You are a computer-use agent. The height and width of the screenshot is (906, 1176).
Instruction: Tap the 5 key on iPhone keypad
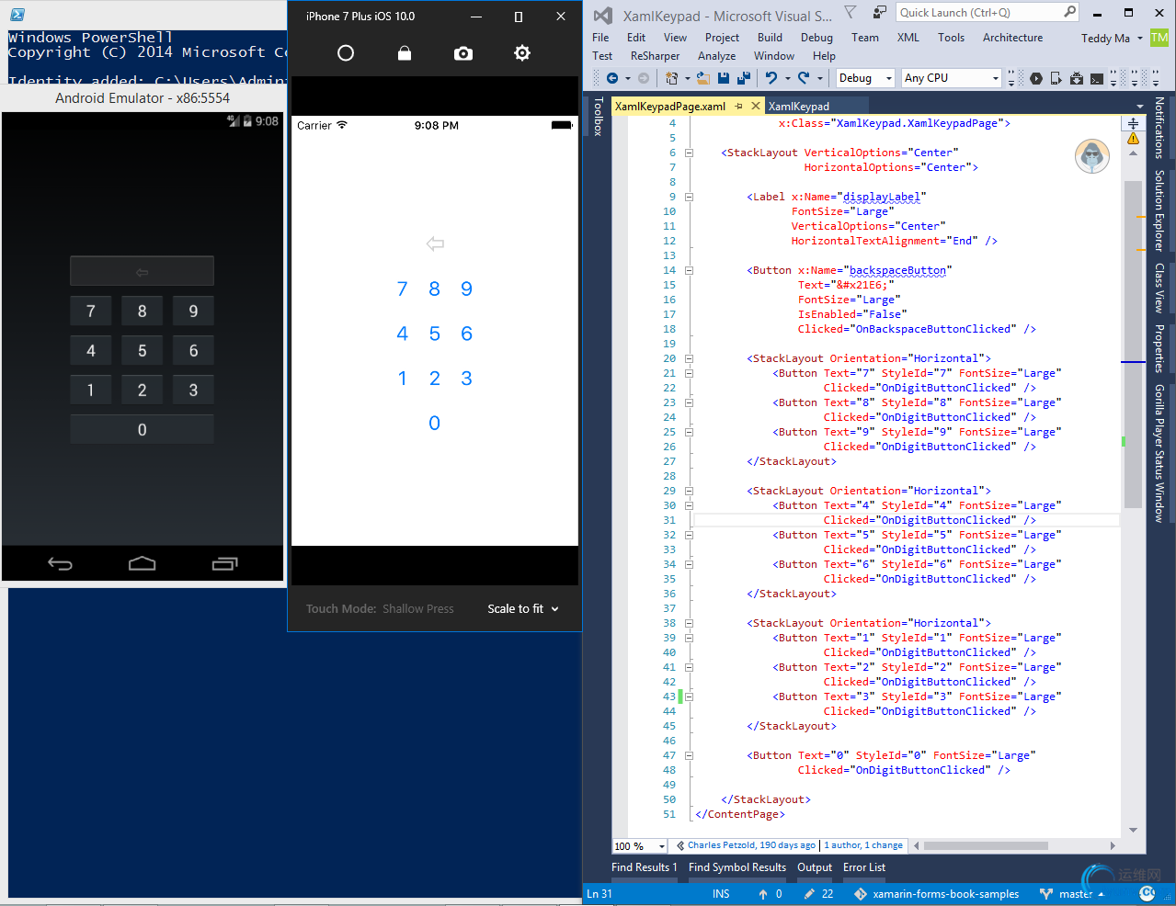(434, 334)
